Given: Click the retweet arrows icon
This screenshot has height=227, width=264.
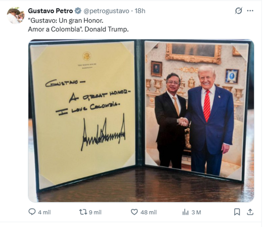Looking at the screenshot, I should pyautogui.click(x=83, y=212).
